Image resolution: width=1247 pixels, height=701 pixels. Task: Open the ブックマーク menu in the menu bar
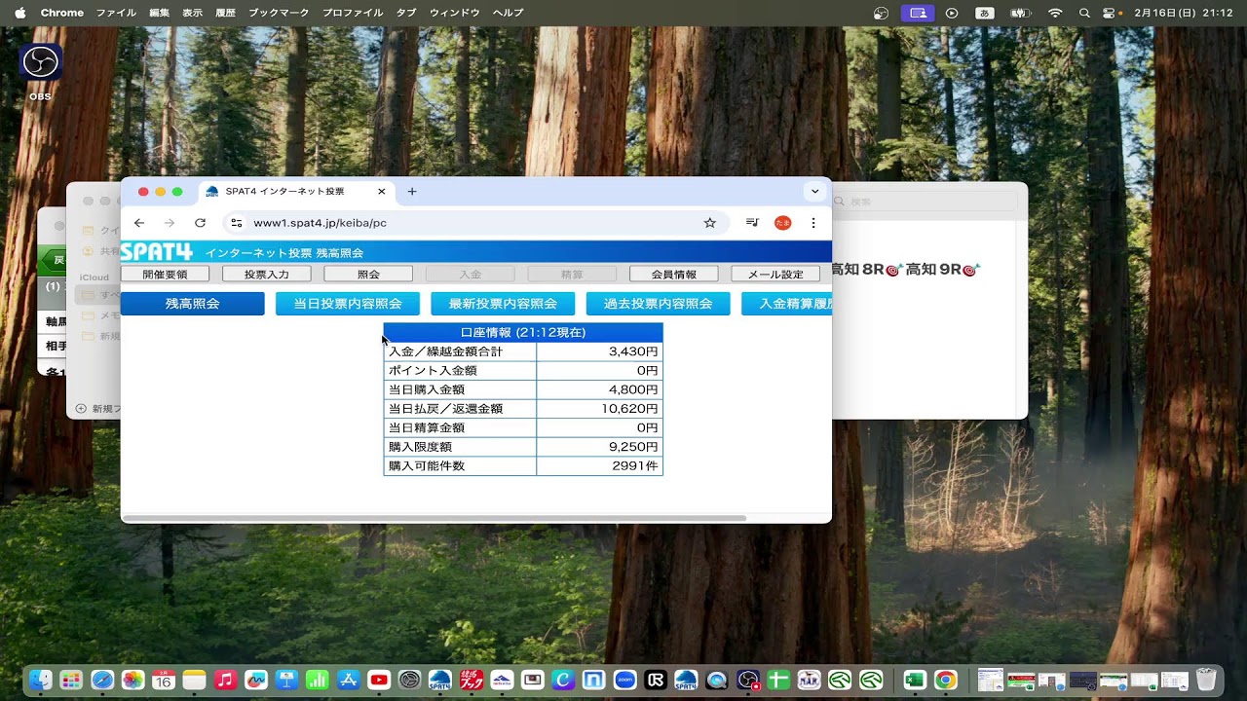pyautogui.click(x=279, y=13)
